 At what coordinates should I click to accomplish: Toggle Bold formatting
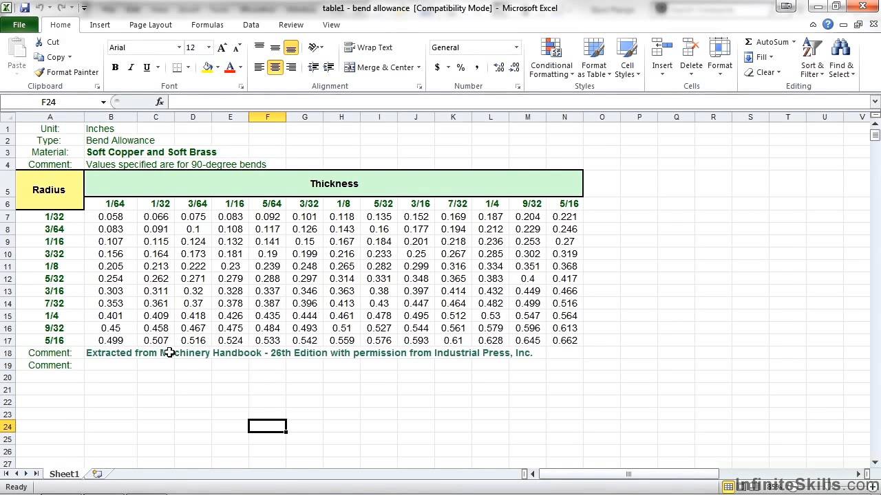(x=115, y=67)
